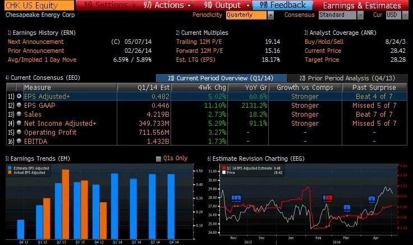
Task: Click the Sales estimate 4.219B
Action: point(158,115)
